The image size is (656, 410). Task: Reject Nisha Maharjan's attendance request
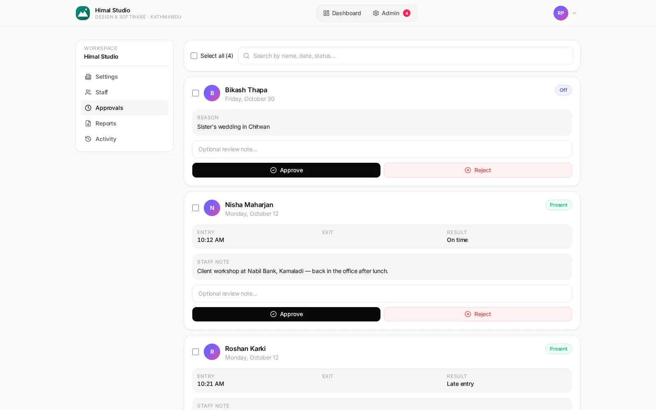tap(478, 314)
